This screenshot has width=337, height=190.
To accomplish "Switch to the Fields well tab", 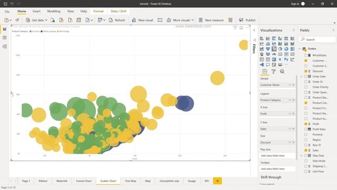I will [x=264, y=72].
